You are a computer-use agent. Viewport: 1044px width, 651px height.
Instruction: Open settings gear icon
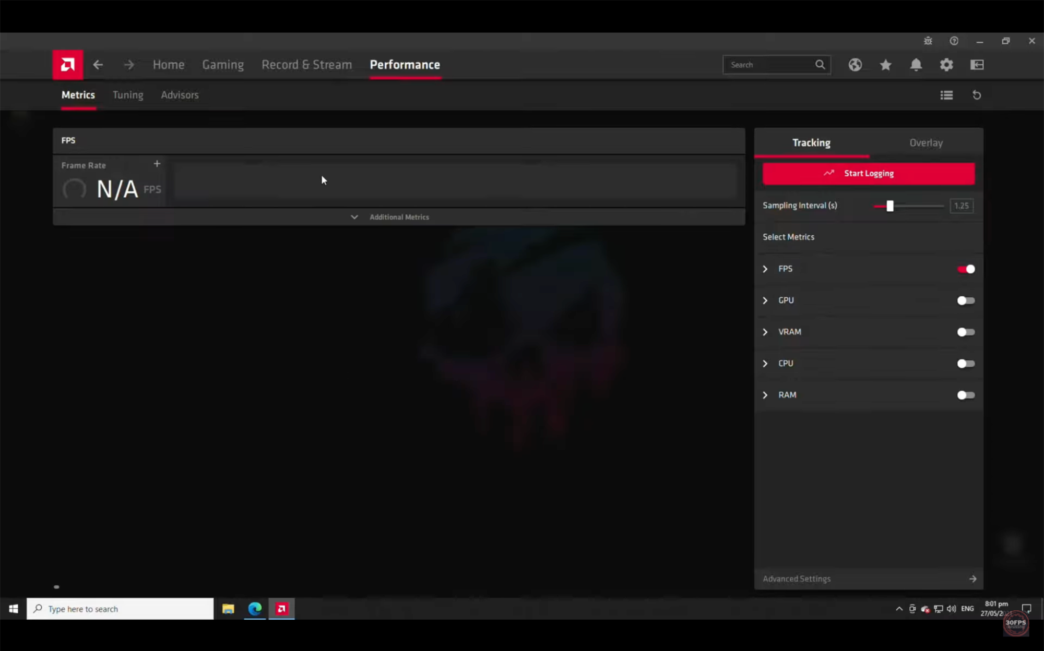pos(946,65)
